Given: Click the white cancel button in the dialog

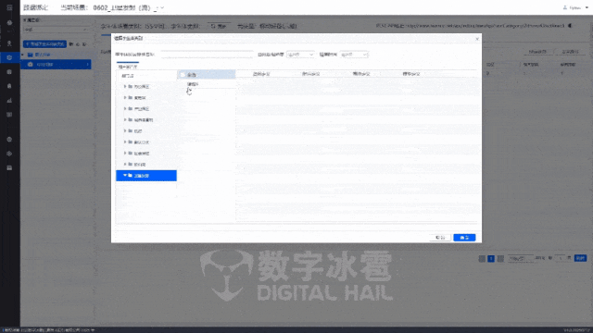Looking at the screenshot, I should click(440, 238).
